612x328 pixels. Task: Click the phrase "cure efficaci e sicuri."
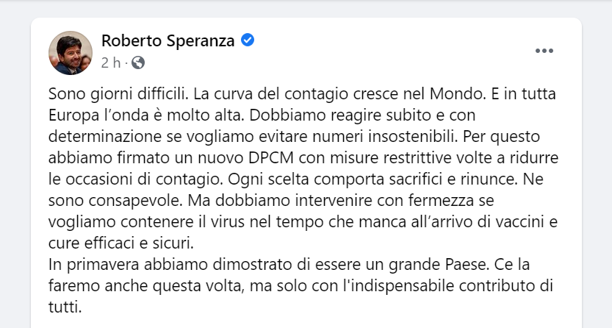coord(121,243)
